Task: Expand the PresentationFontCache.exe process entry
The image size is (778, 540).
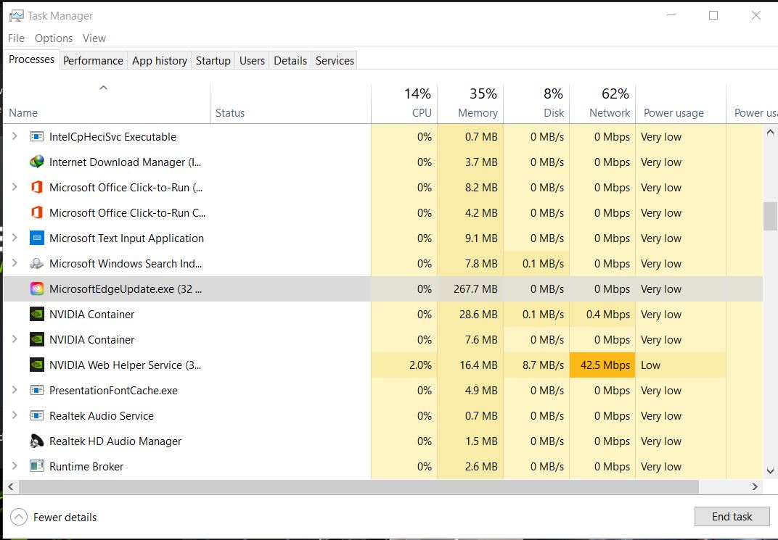Action: (x=15, y=391)
